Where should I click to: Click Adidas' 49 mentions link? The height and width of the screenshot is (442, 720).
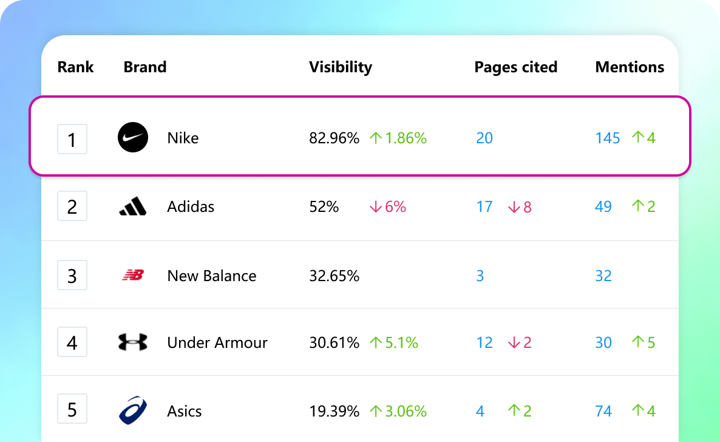tap(603, 206)
